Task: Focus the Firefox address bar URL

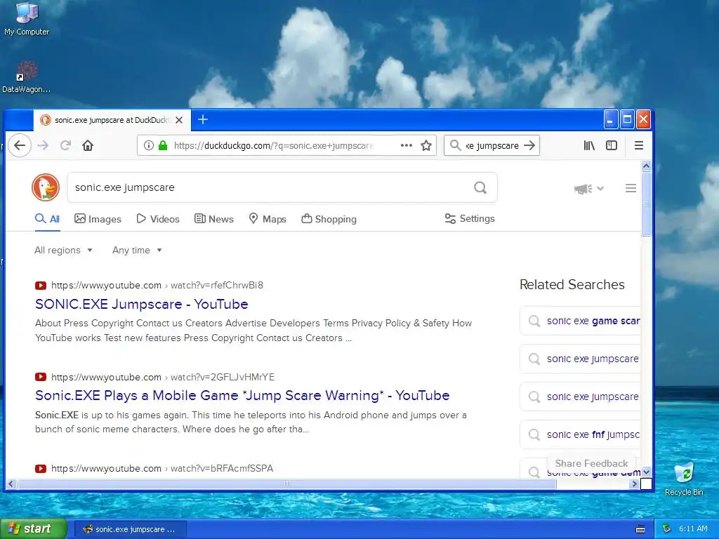Action: click(274, 145)
